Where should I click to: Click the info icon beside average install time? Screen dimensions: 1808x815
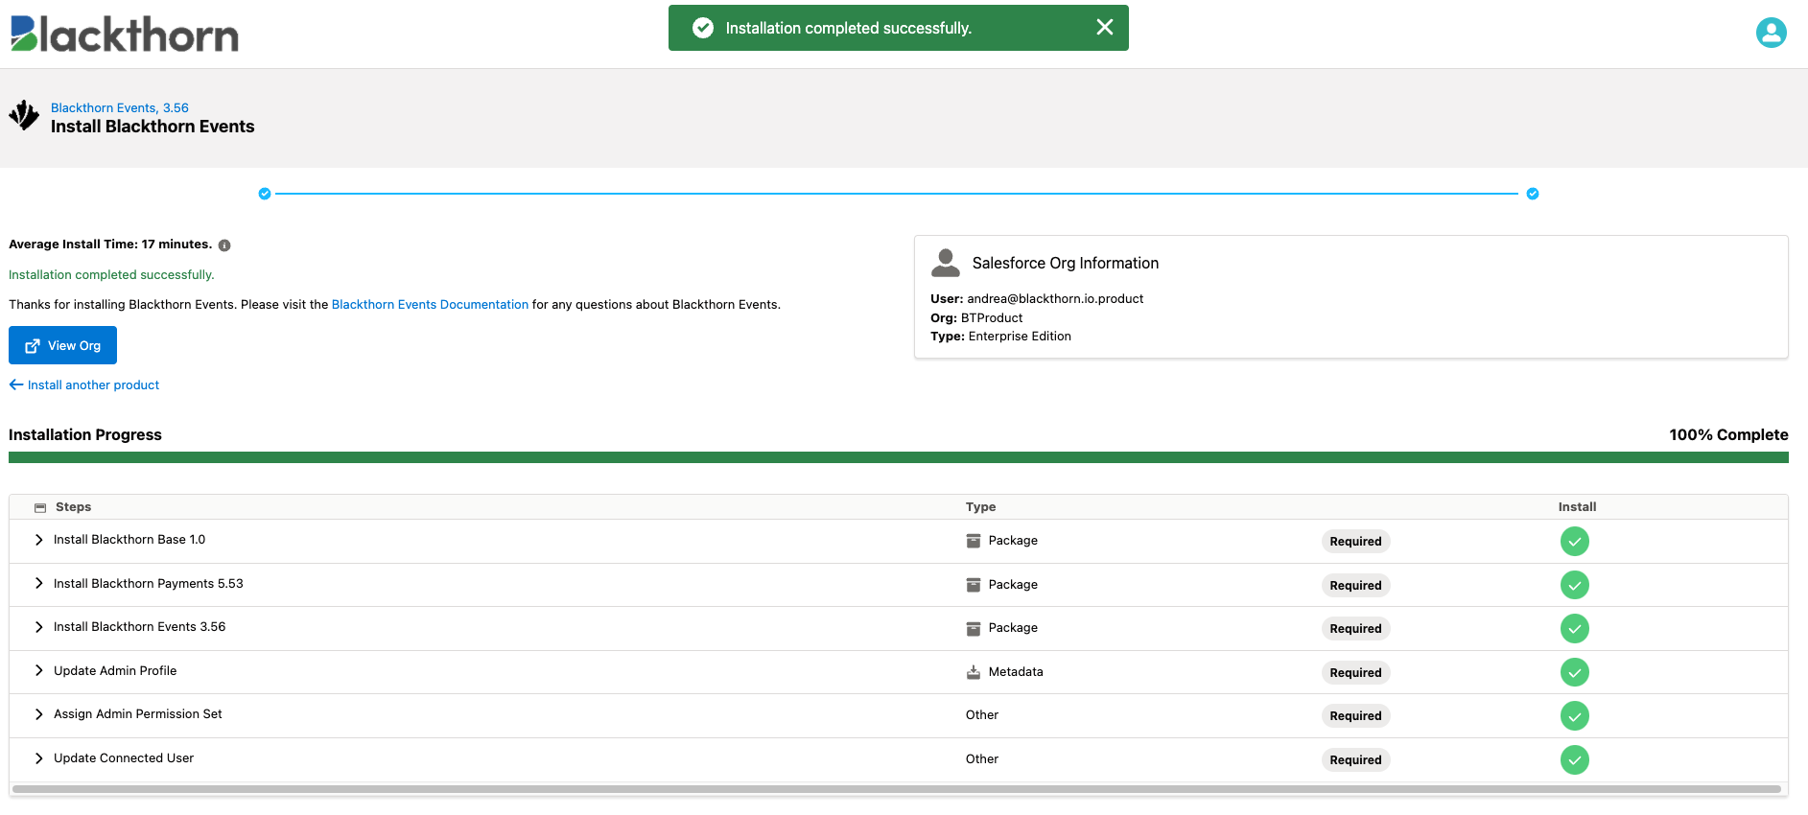(224, 245)
